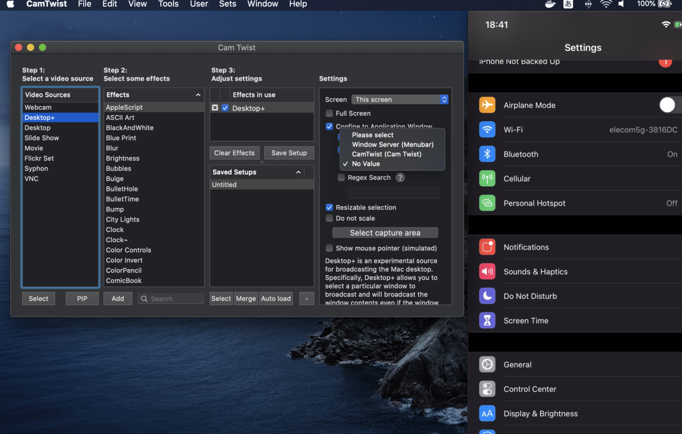Tap the red alert badge in Settings
Screen dimensions: 682x434
pyautogui.click(x=665, y=62)
